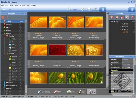Open the Tools menu

click(x=16, y=5)
